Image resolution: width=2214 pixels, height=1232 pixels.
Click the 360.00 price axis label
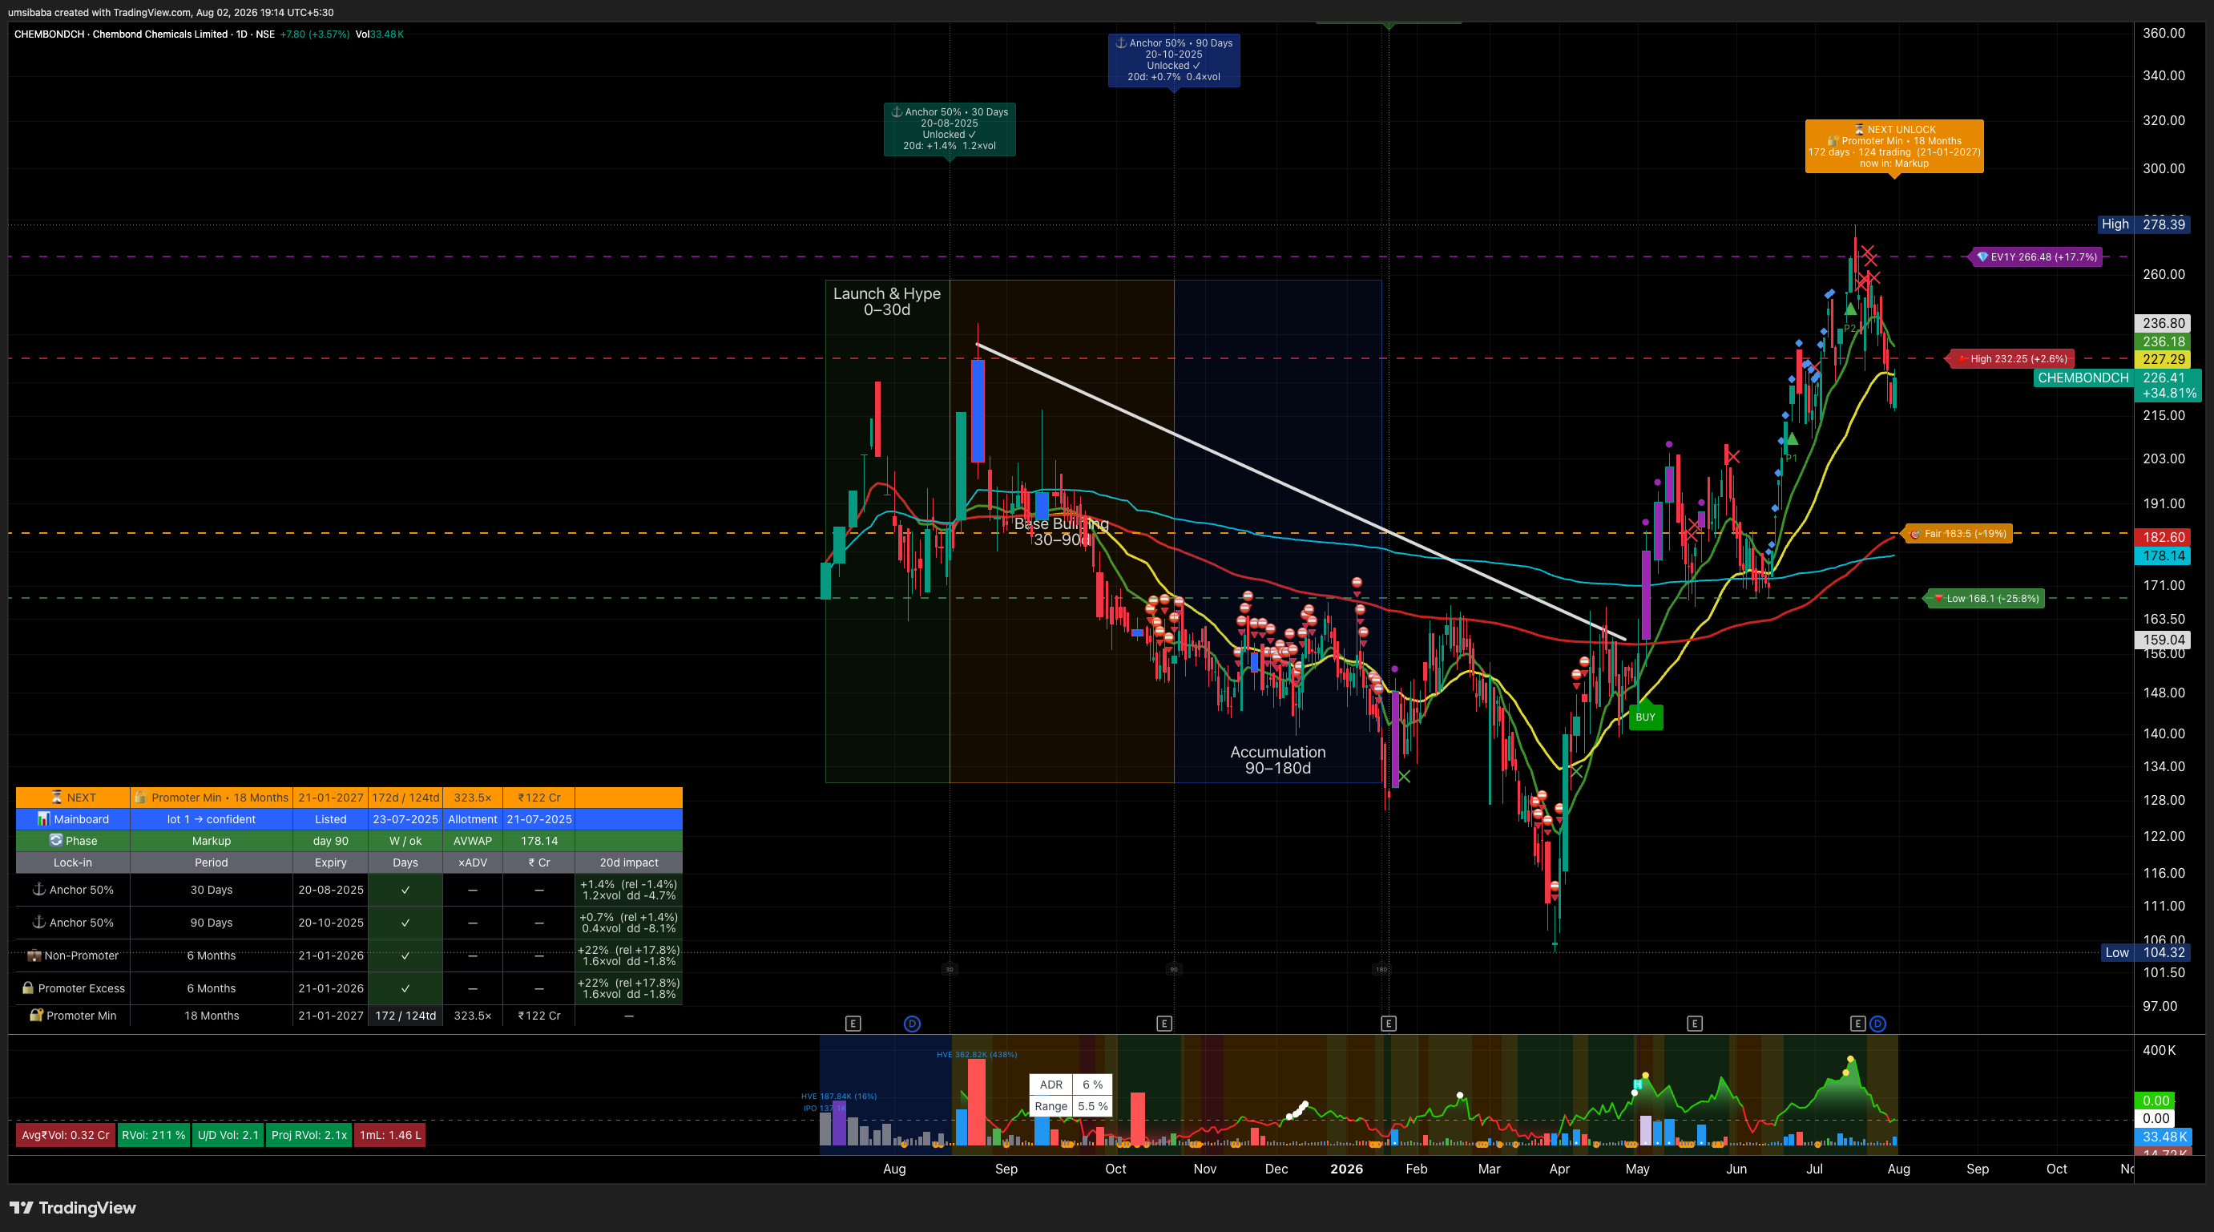(2164, 33)
